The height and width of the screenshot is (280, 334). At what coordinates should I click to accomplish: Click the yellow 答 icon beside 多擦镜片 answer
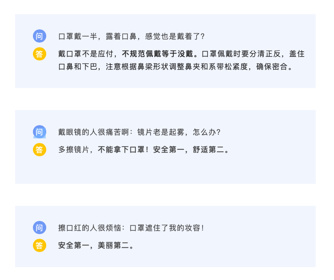click(39, 149)
